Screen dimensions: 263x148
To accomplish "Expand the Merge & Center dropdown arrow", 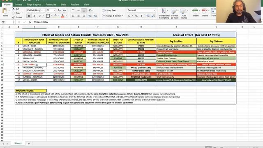I will (122, 16).
